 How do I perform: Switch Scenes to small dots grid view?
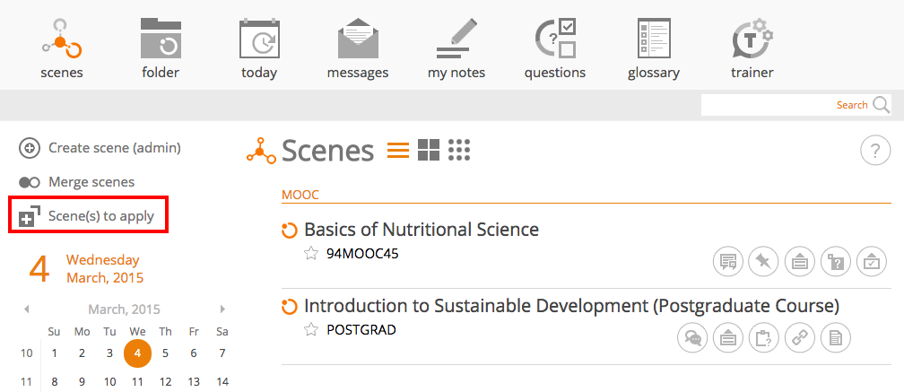click(459, 150)
